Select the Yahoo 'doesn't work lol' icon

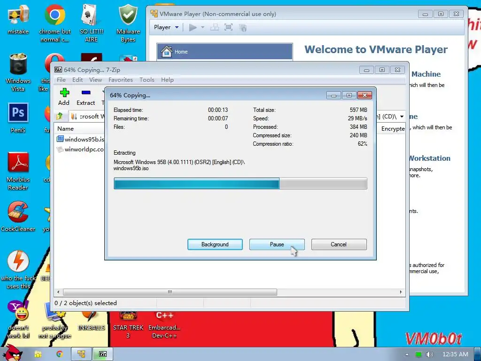(18, 319)
